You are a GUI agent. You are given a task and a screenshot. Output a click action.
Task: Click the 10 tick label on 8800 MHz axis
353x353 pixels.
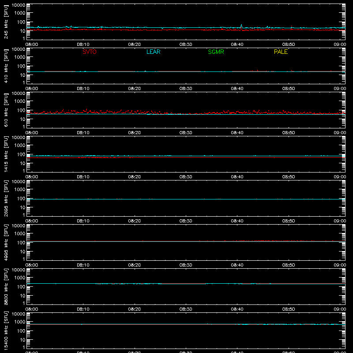coord(23,296)
